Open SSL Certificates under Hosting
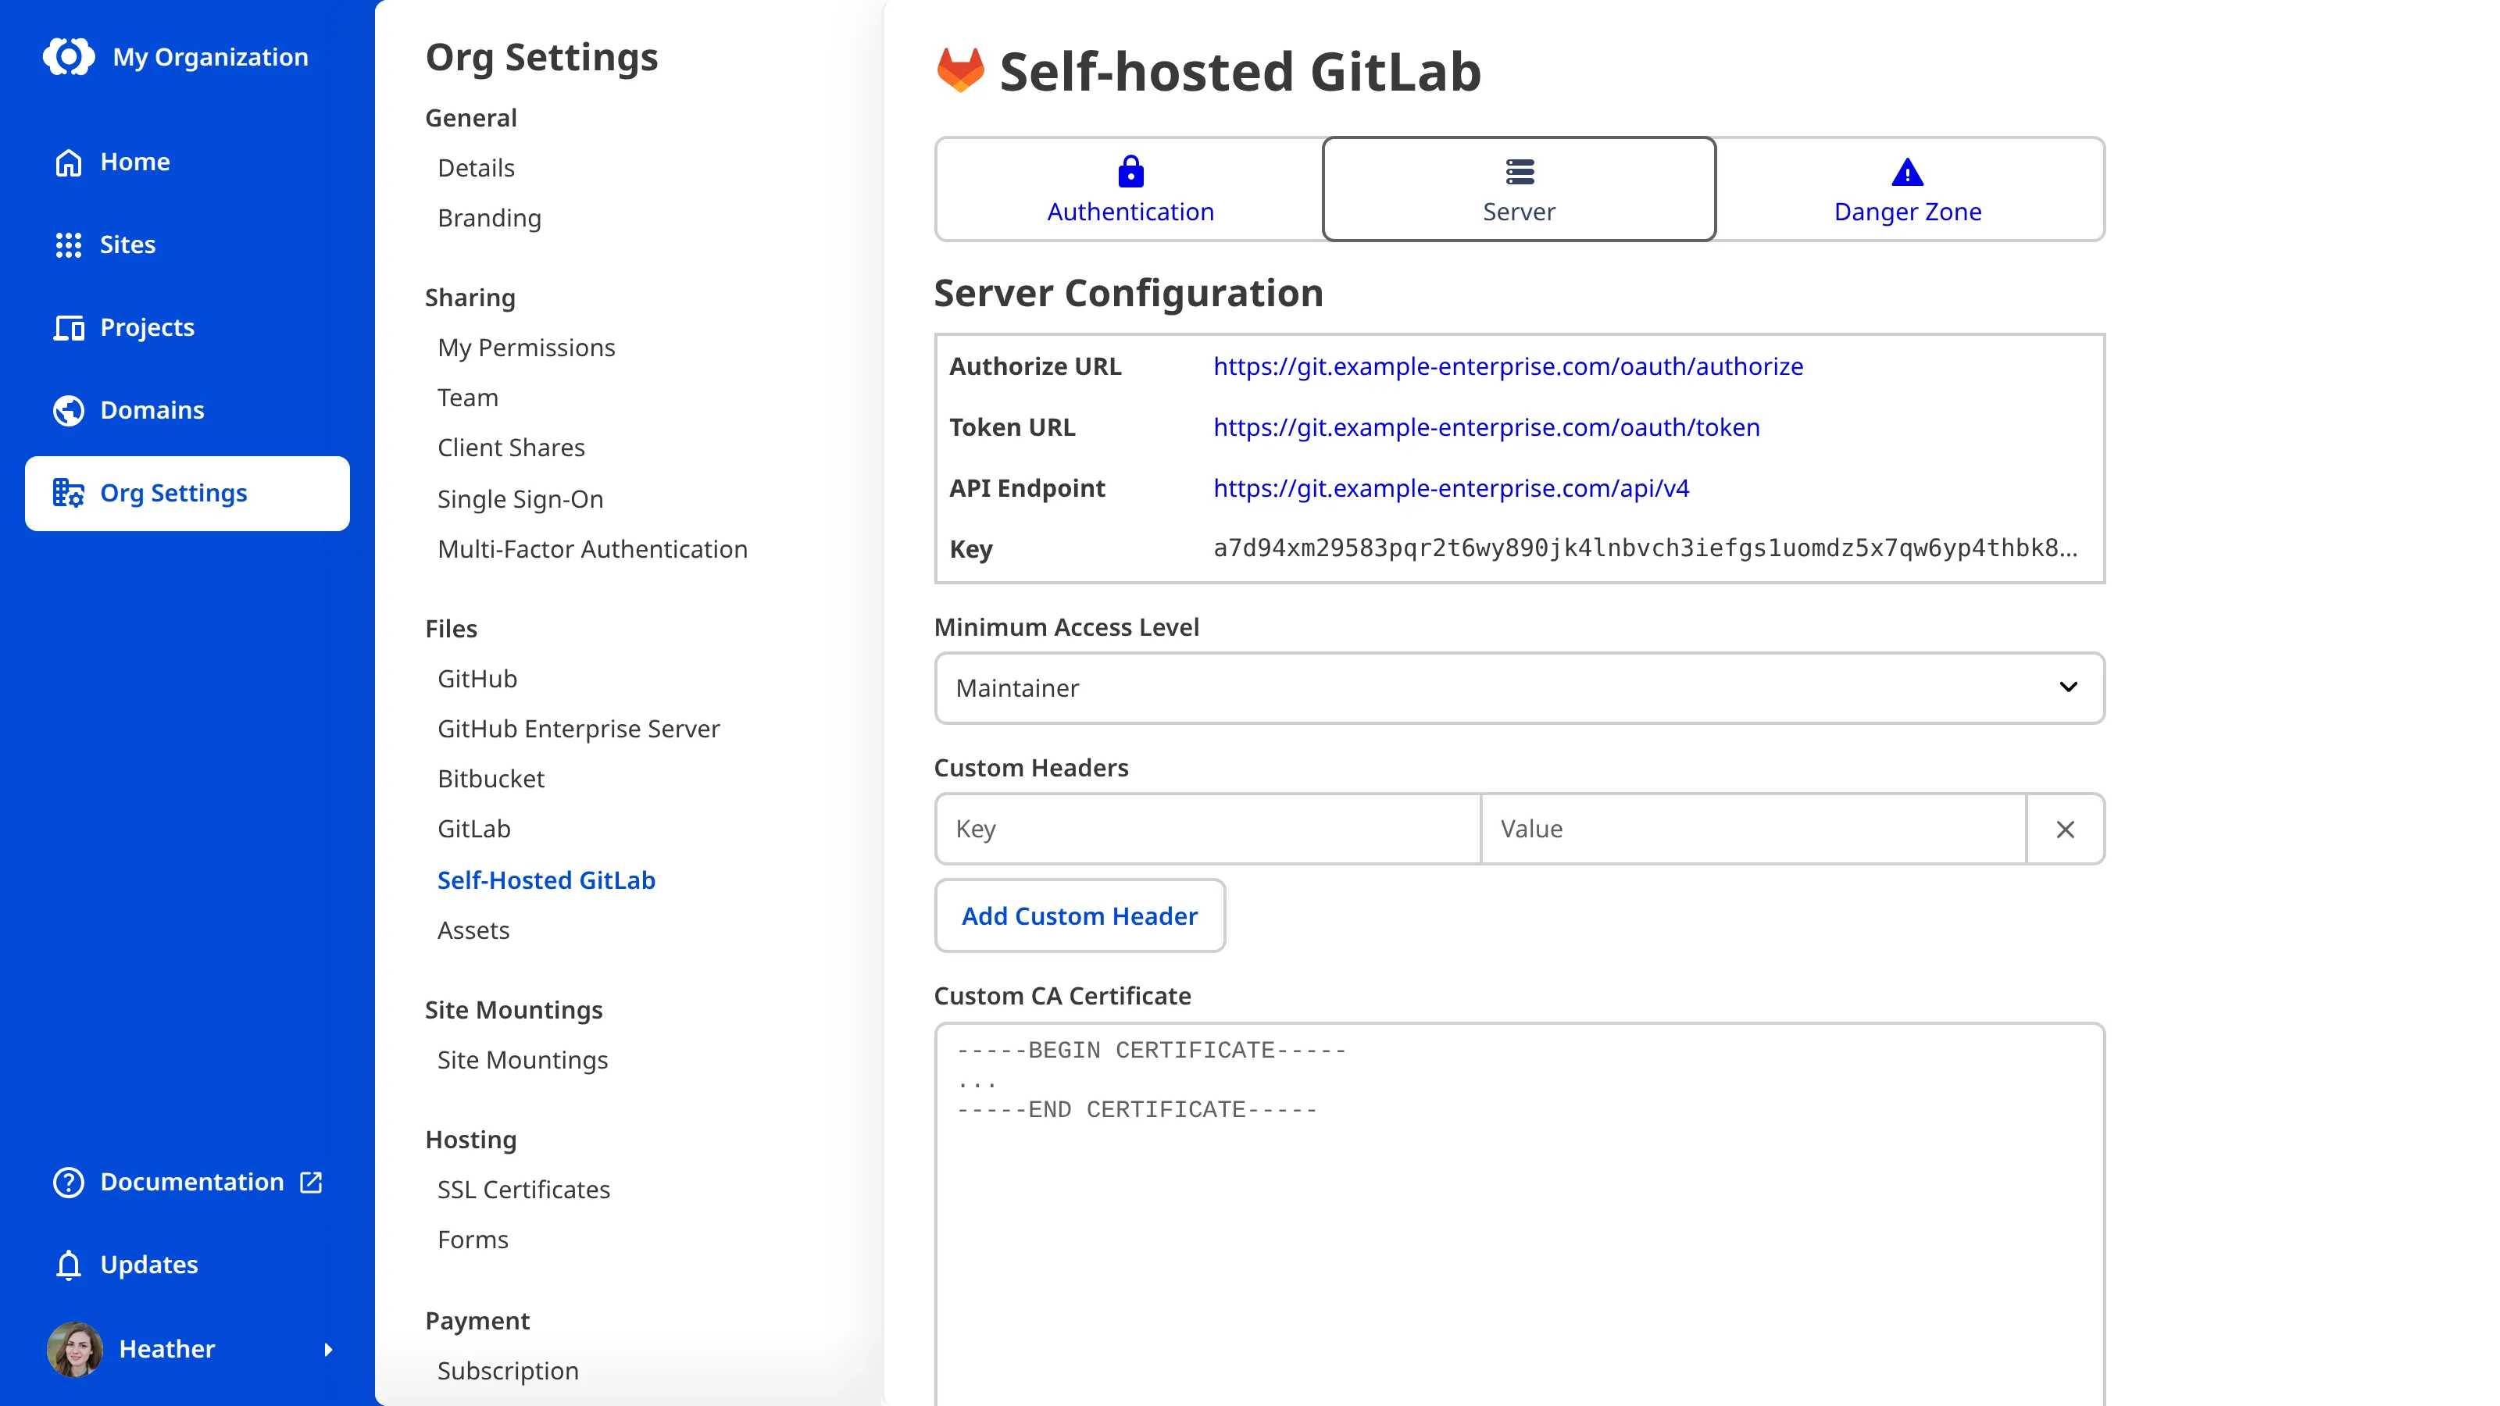 pyautogui.click(x=523, y=1190)
